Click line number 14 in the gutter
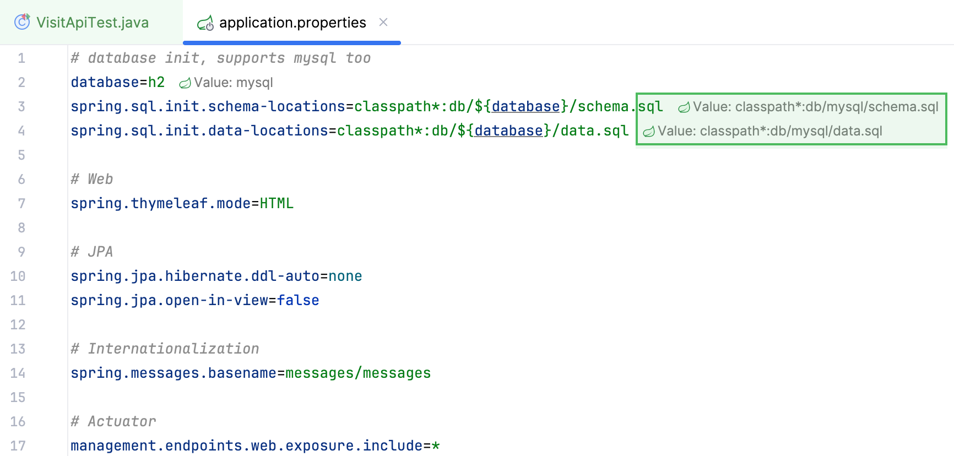954x456 pixels. pos(18,373)
